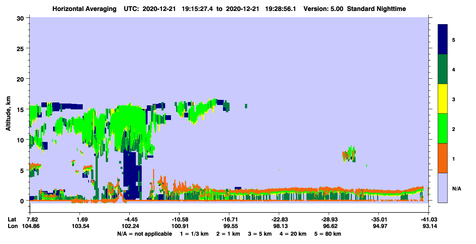Click the y-axis tick label 20
476x244 pixels.
(x=21, y=79)
